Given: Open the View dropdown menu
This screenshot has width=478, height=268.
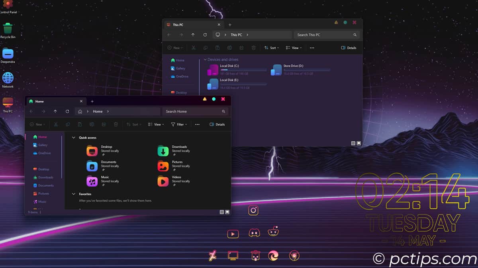Looking at the screenshot, I should 155,124.
